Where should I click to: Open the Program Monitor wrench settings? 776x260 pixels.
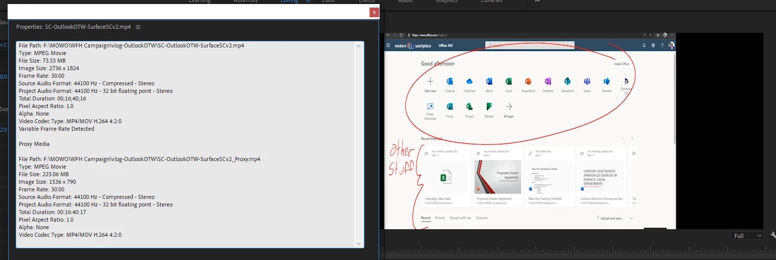click(773, 235)
